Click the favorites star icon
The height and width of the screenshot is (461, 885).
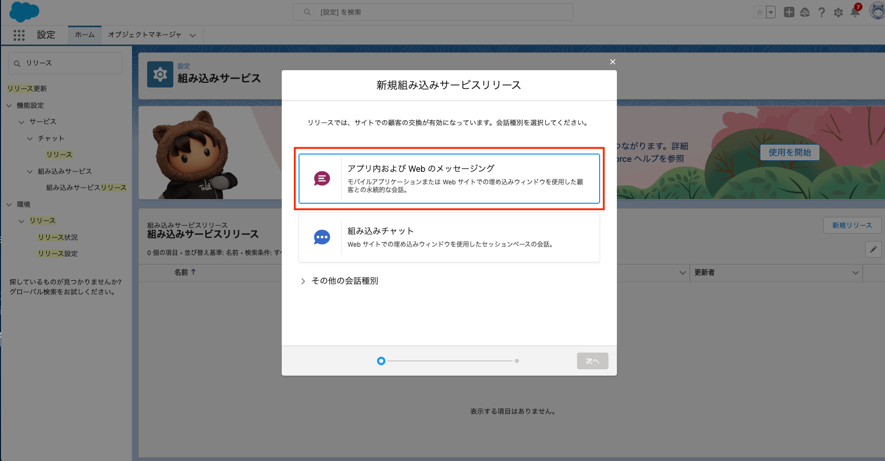click(759, 12)
